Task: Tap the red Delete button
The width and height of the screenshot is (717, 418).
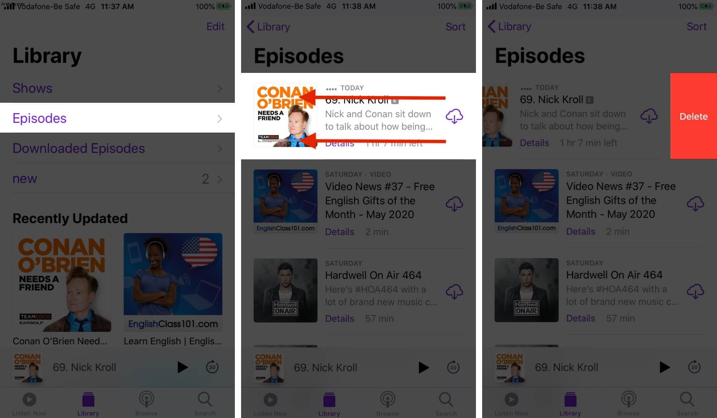Action: (693, 116)
